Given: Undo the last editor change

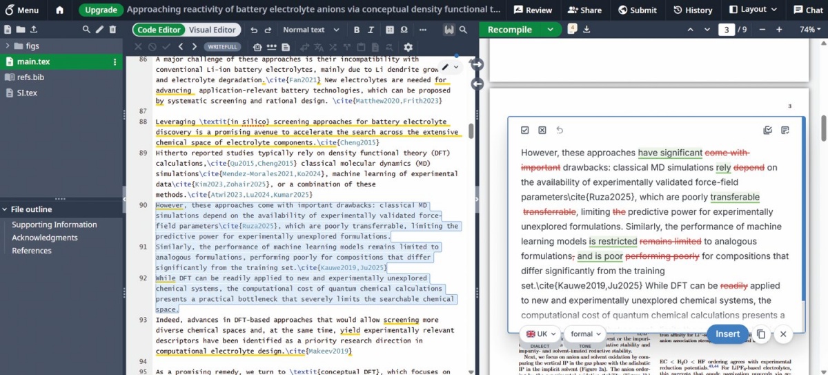Looking at the screenshot, I should coord(253,30).
